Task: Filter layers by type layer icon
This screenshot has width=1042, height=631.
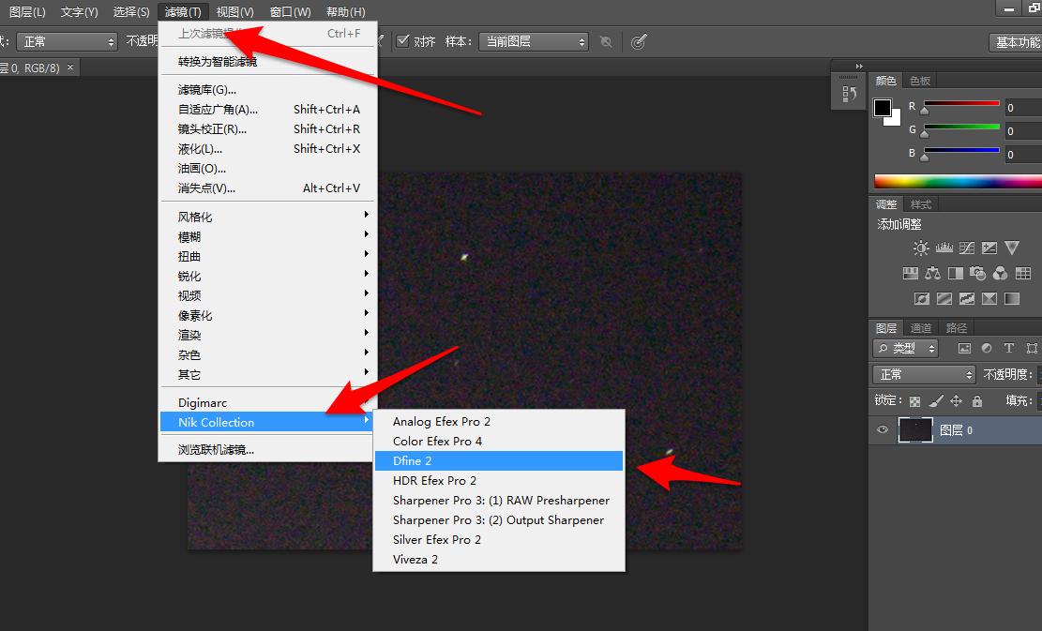Action: (x=1009, y=348)
